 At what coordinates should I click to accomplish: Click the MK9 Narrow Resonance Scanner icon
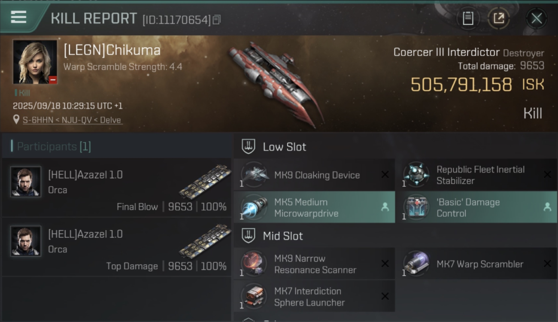click(x=254, y=264)
